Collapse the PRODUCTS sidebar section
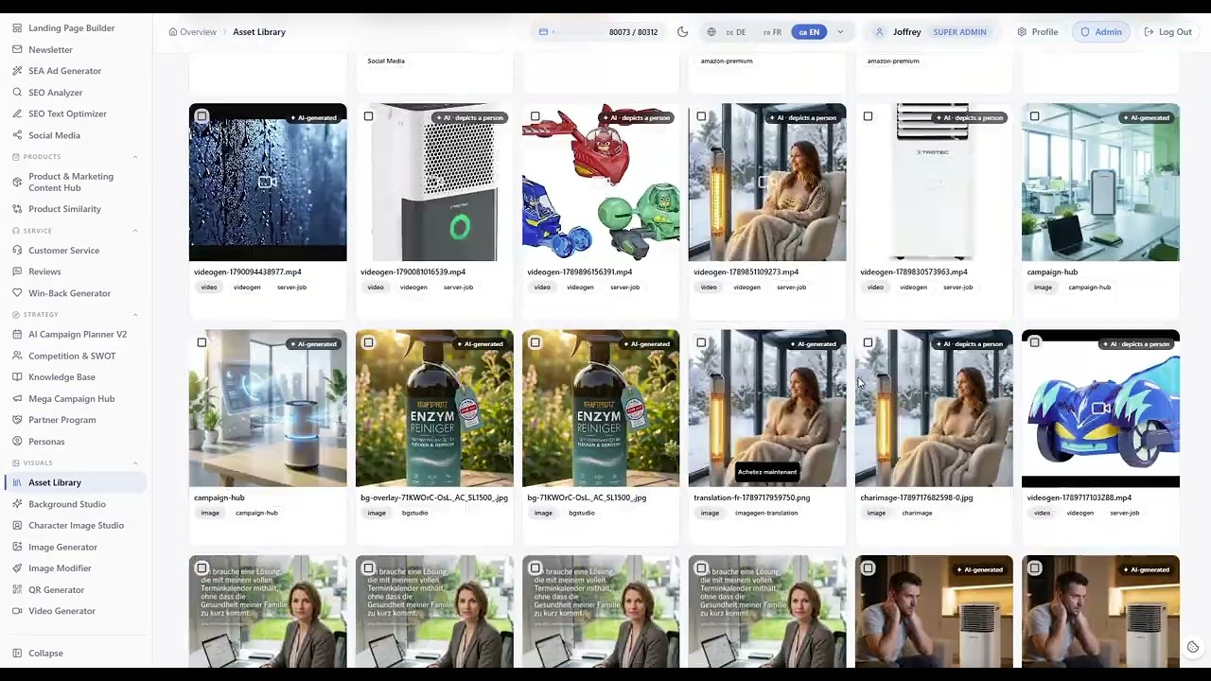This screenshot has width=1211, height=681. tap(134, 157)
